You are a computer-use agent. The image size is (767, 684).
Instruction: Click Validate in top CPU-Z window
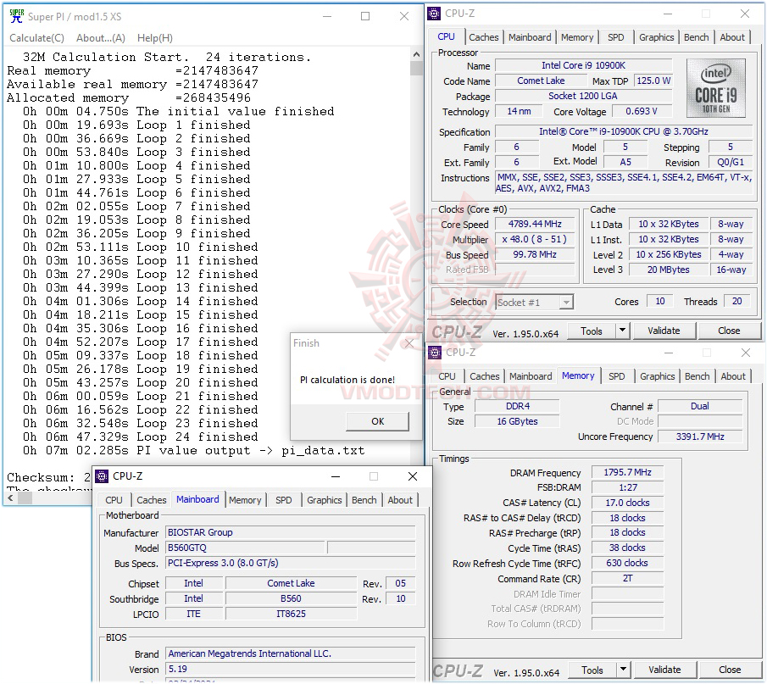(x=664, y=331)
